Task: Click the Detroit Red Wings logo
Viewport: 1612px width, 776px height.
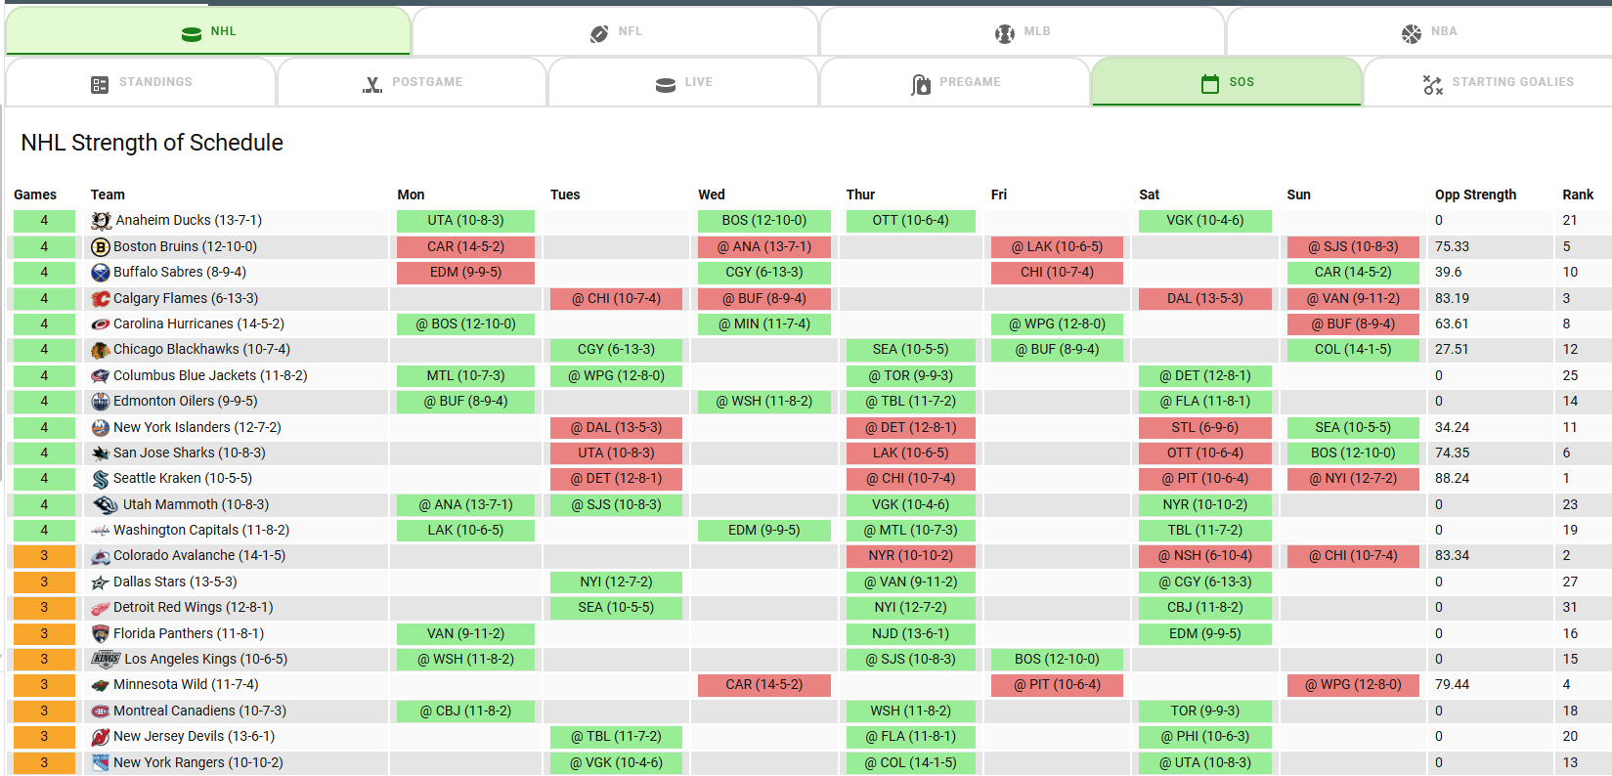Action: 100,608
